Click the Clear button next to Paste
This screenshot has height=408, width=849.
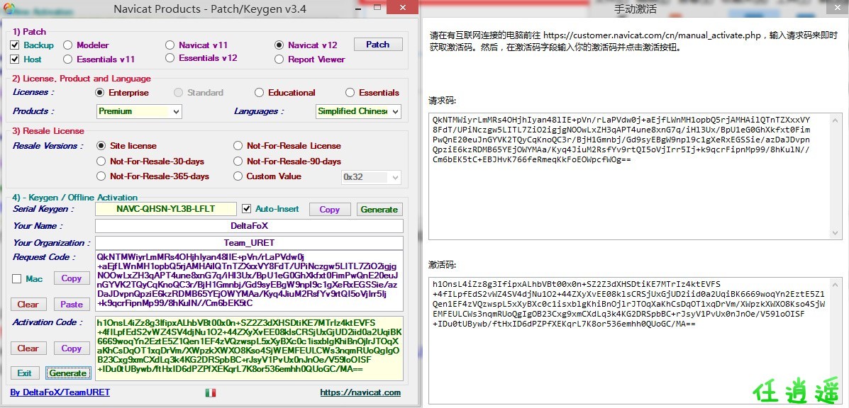pyautogui.click(x=28, y=305)
